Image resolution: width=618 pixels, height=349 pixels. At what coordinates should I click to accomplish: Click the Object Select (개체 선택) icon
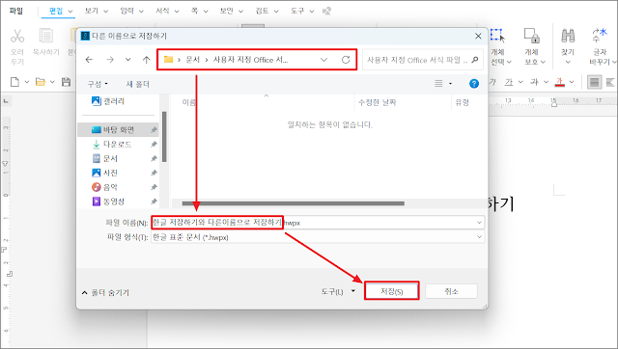[x=498, y=36]
